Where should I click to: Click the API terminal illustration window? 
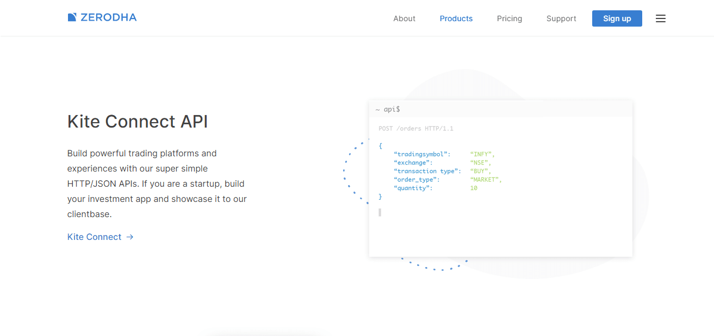coord(500,179)
